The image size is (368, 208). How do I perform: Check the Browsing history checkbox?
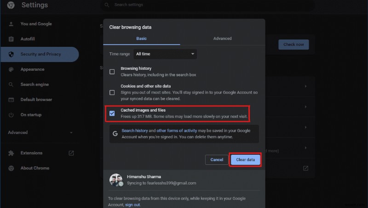pos(112,72)
